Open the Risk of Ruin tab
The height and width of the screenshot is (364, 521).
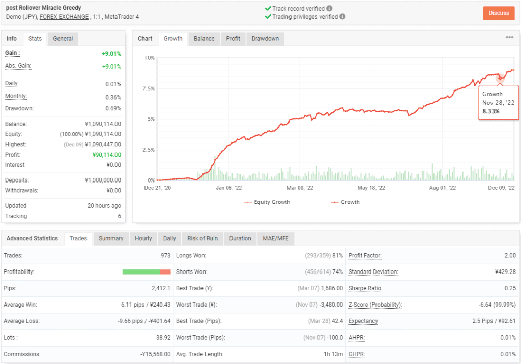[x=202, y=238]
